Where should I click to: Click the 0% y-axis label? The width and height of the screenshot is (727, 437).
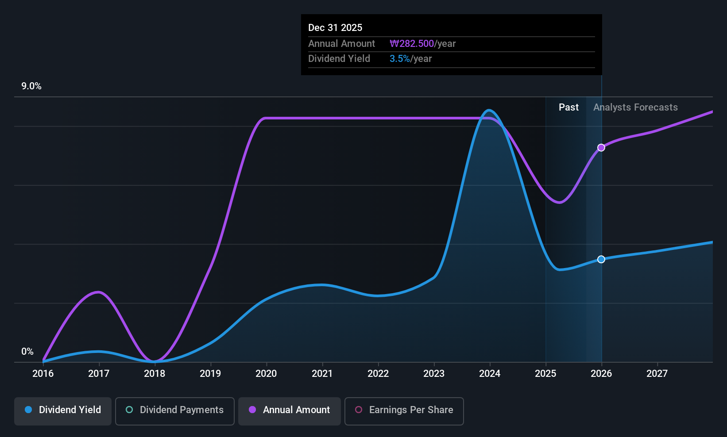coord(27,352)
